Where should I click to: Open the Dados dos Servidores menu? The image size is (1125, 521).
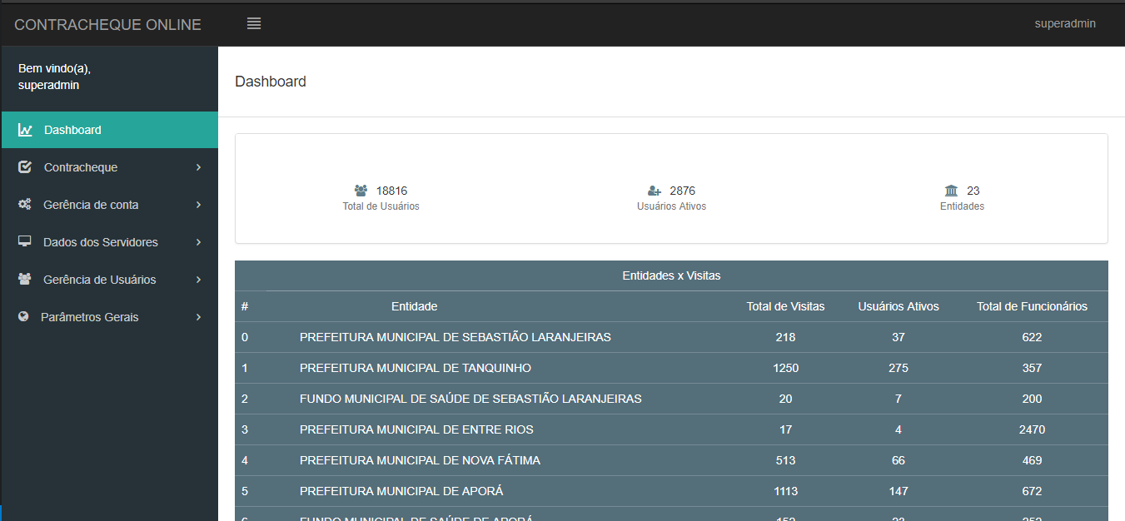tap(110, 242)
